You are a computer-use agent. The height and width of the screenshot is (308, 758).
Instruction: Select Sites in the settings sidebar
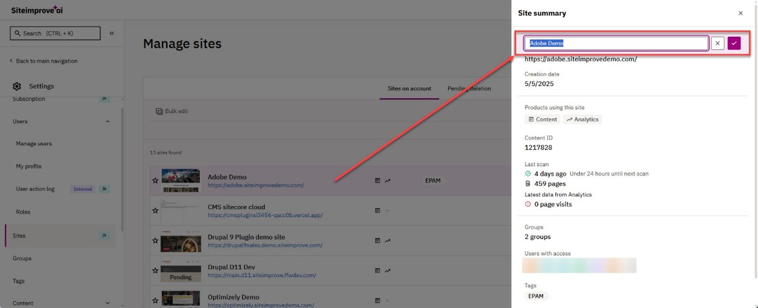(60, 236)
